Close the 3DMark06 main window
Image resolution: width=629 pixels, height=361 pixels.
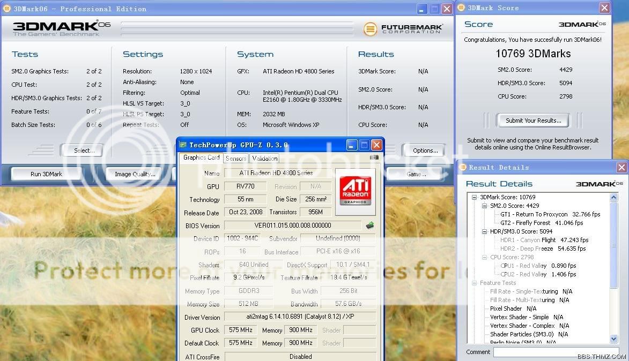click(447, 9)
